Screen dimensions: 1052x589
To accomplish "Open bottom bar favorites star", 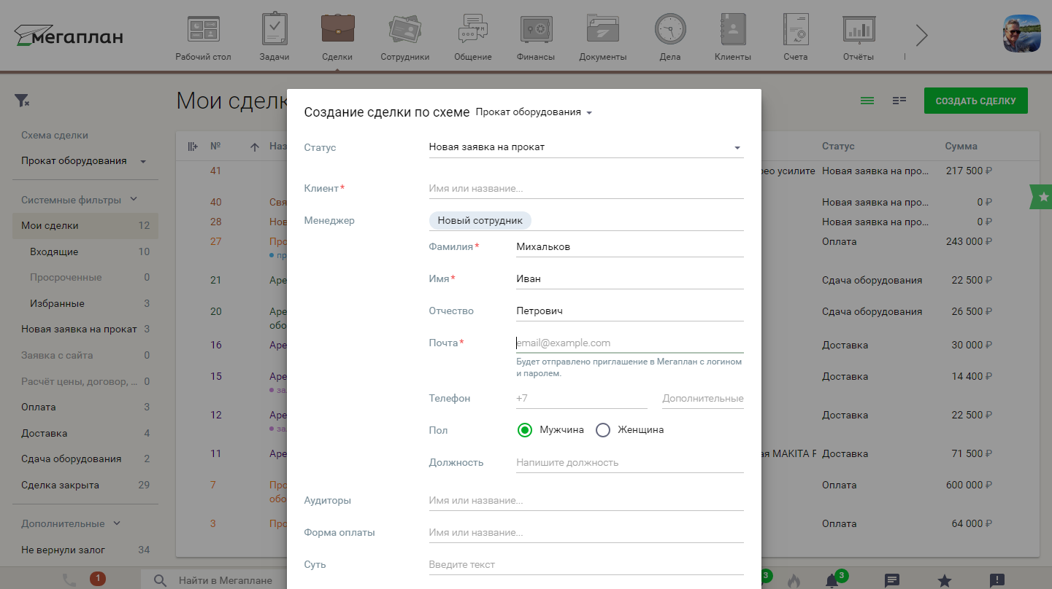I will tap(944, 581).
